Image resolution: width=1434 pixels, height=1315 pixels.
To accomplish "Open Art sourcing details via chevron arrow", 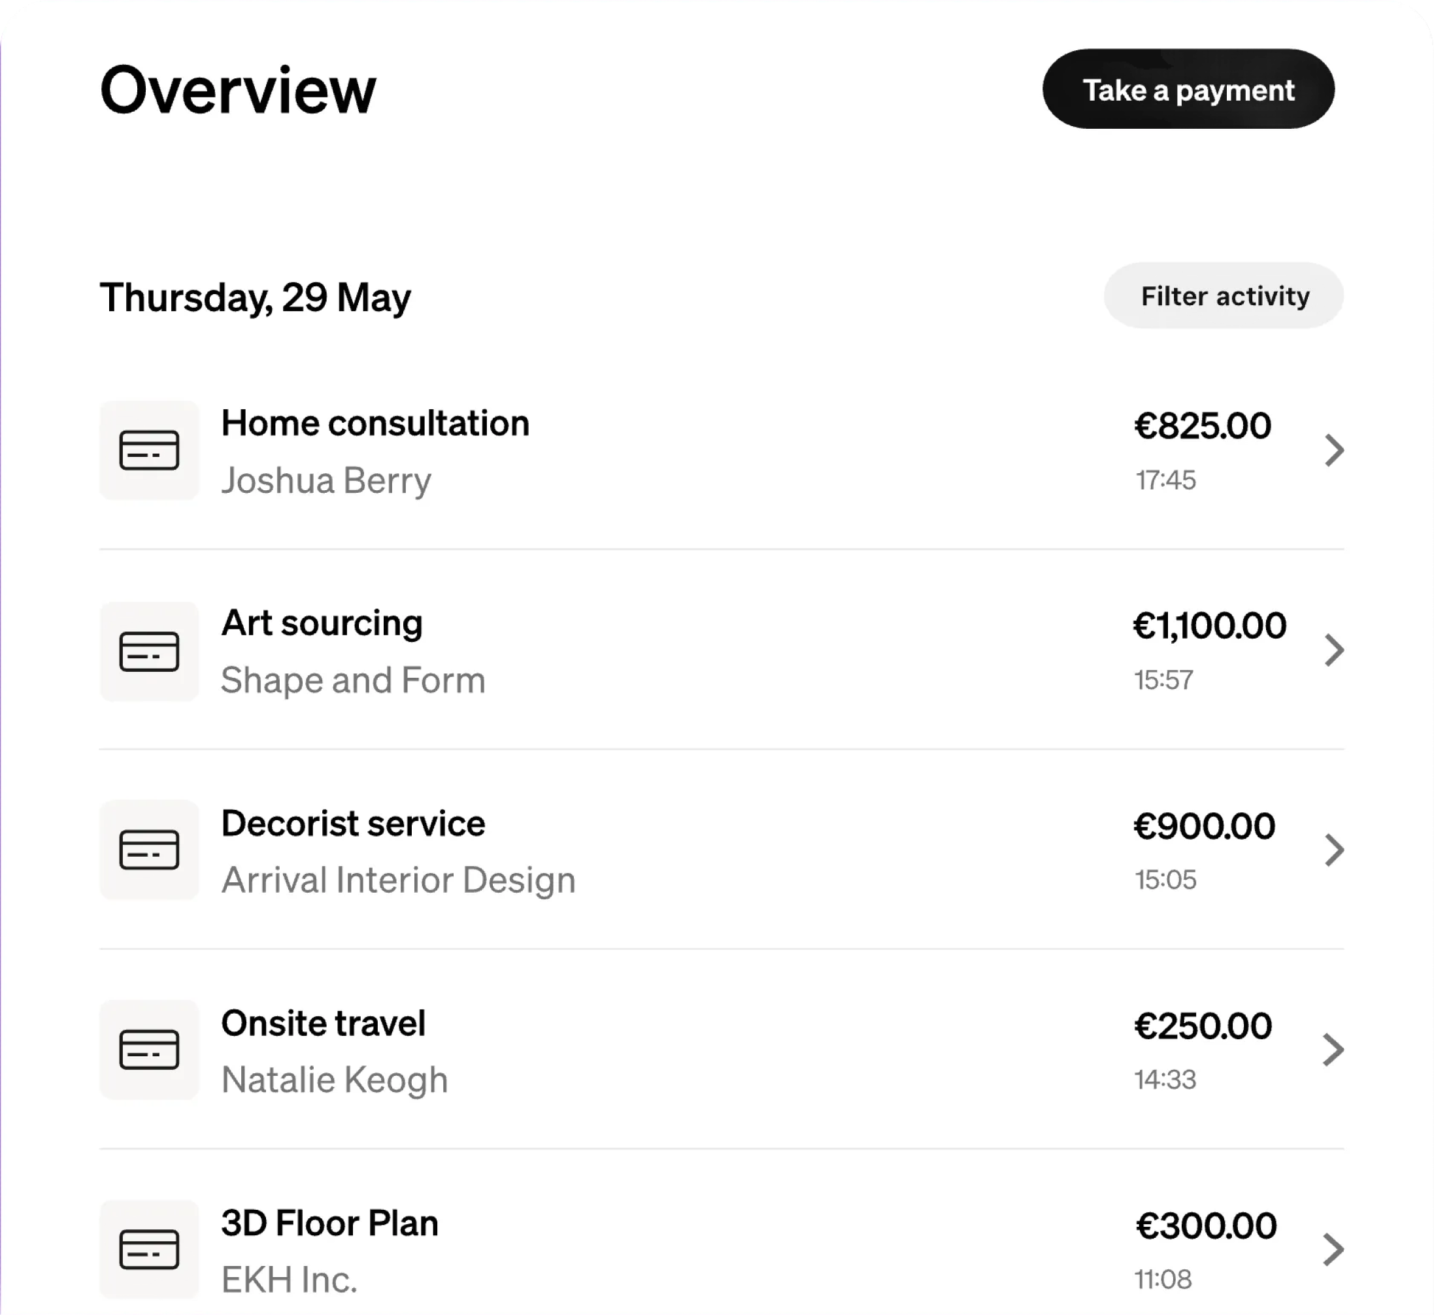I will click(x=1333, y=650).
